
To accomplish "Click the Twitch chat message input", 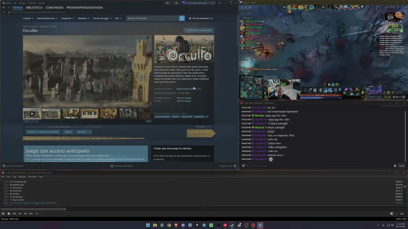I will (320, 166).
